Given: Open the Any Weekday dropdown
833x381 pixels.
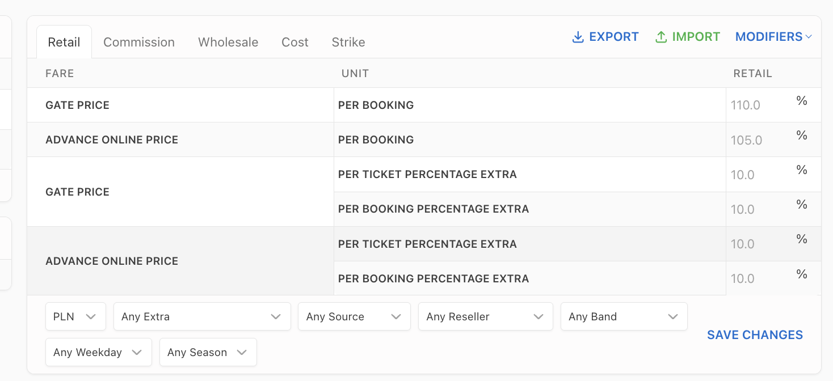Looking at the screenshot, I should point(98,352).
